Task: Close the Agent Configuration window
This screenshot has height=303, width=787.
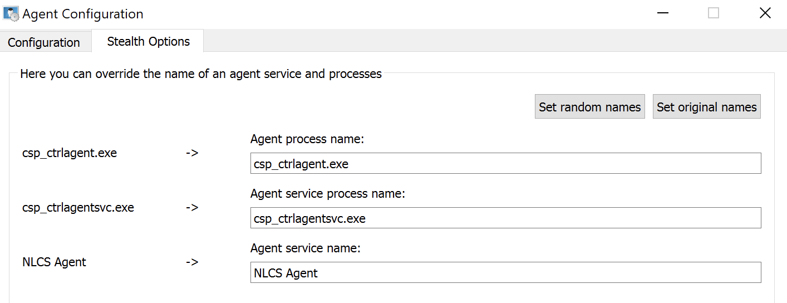Action: [765, 13]
